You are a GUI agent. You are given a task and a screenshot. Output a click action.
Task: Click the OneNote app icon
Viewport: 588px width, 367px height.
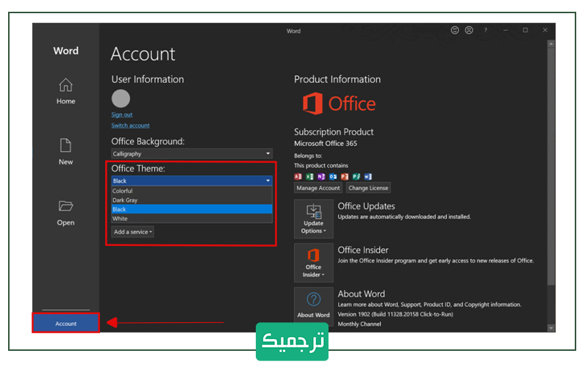click(321, 176)
